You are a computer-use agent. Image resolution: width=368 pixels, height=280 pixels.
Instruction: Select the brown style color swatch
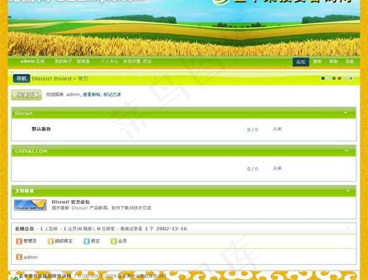click(x=339, y=79)
